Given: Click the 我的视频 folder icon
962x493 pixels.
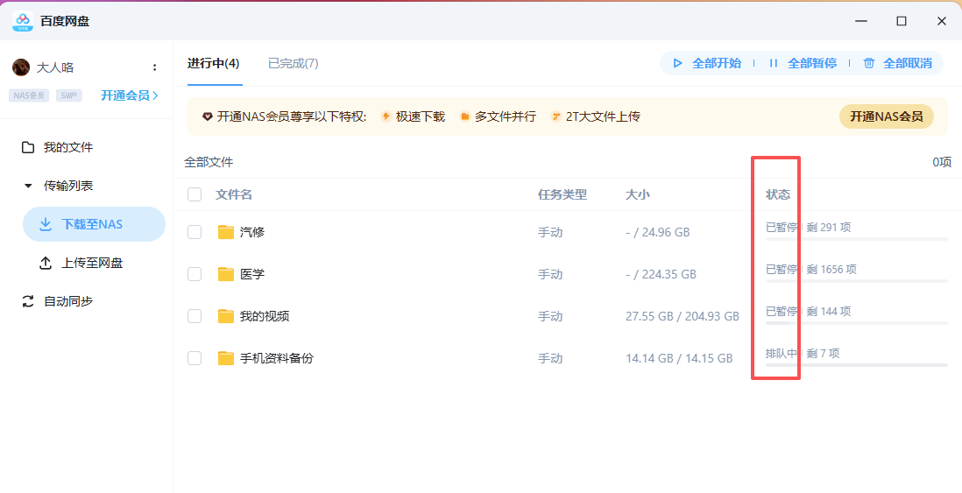Looking at the screenshot, I should click(226, 316).
